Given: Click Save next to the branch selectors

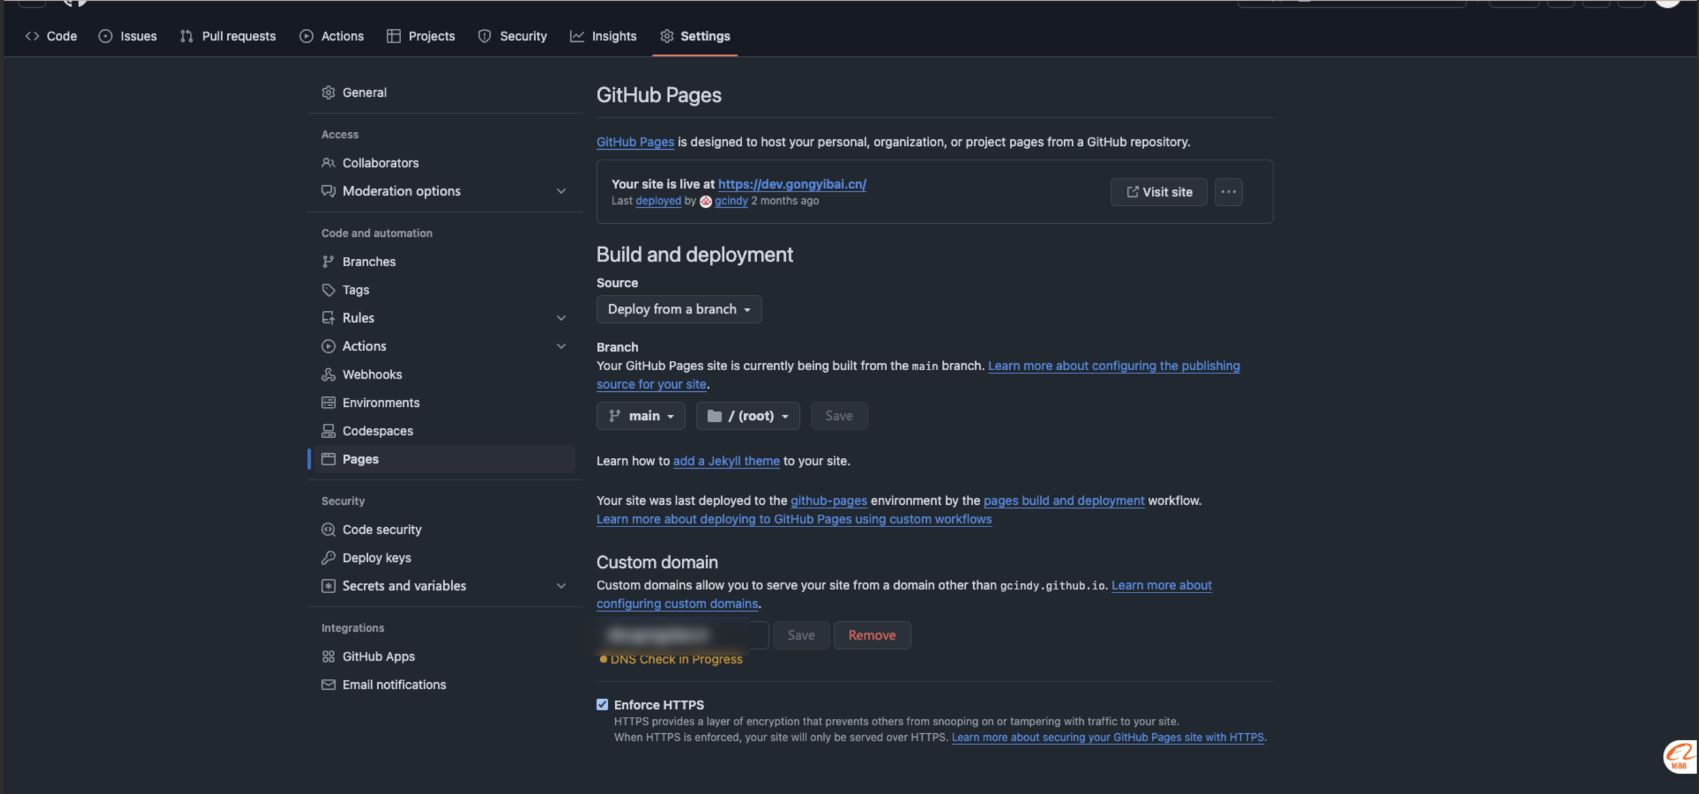Looking at the screenshot, I should (x=839, y=416).
